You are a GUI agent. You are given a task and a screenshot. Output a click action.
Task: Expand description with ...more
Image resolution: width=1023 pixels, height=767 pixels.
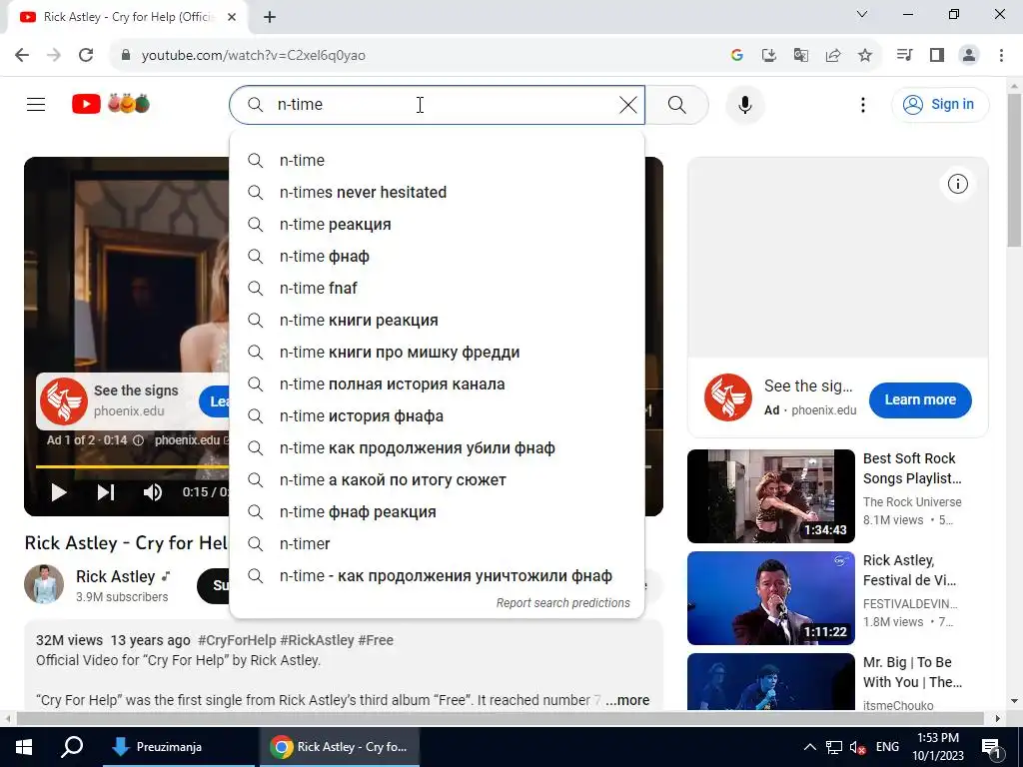click(627, 700)
